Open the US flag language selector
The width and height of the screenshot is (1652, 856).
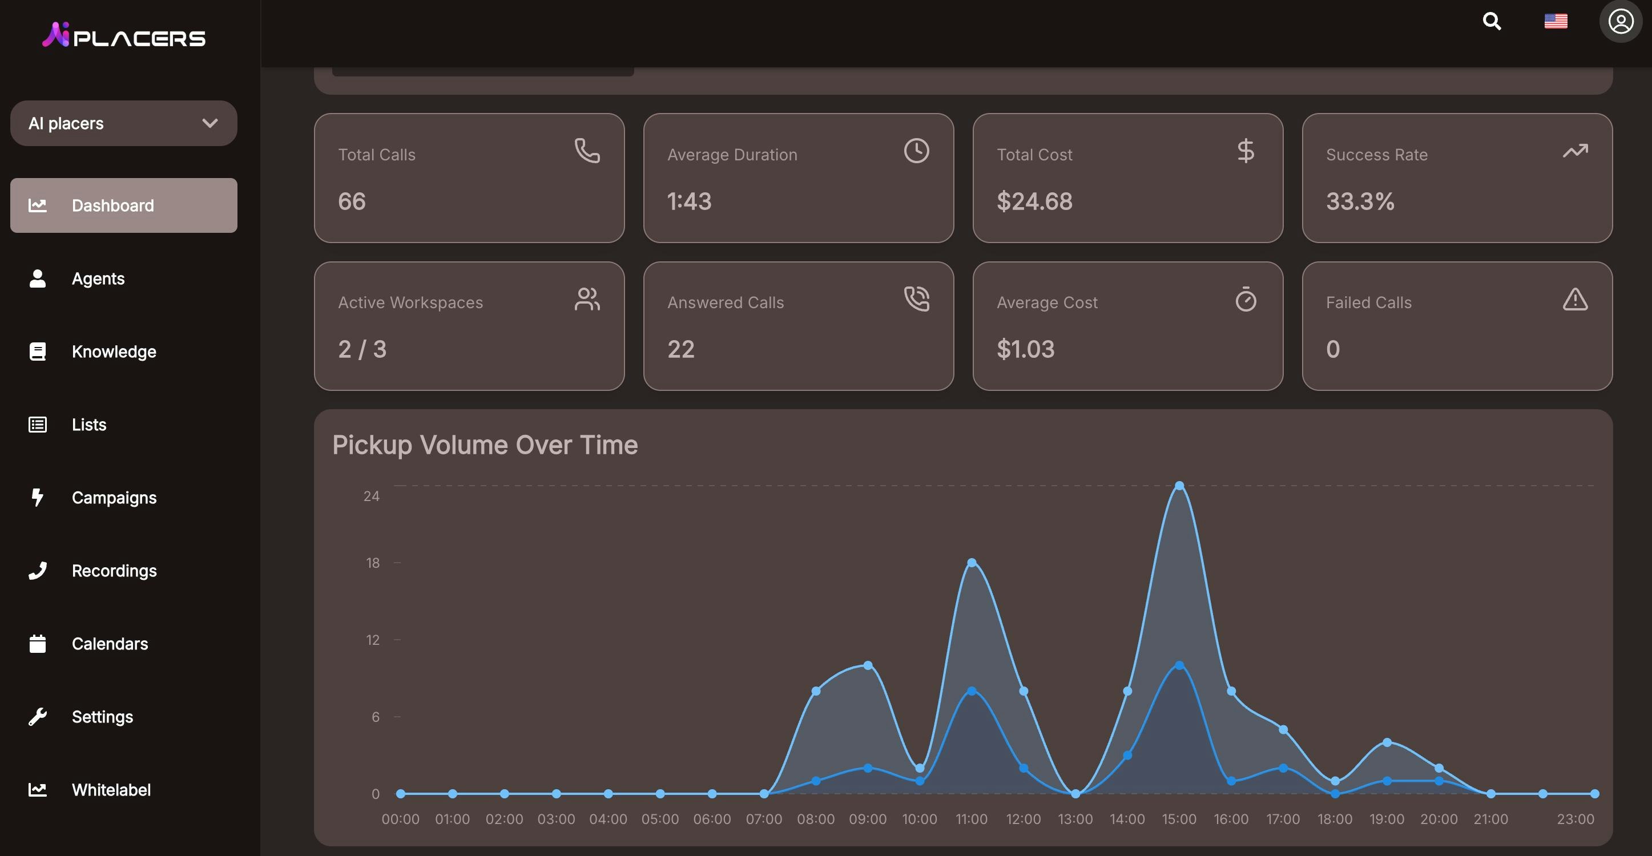pyautogui.click(x=1555, y=21)
